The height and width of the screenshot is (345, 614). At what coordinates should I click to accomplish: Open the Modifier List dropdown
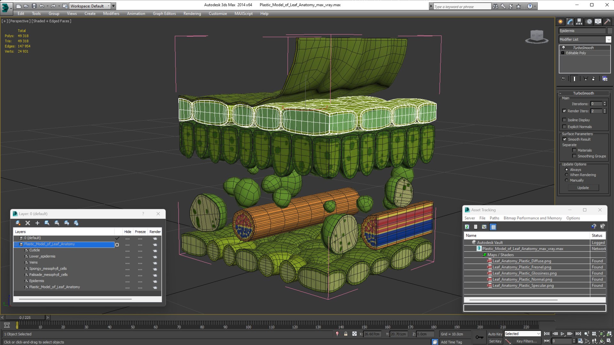coord(608,39)
